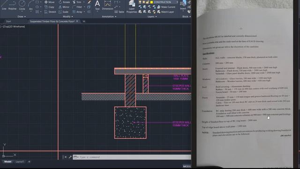300x169 pixels.
Task: Start the Hatch tool in Draw panel
Action: [x=37, y=12]
